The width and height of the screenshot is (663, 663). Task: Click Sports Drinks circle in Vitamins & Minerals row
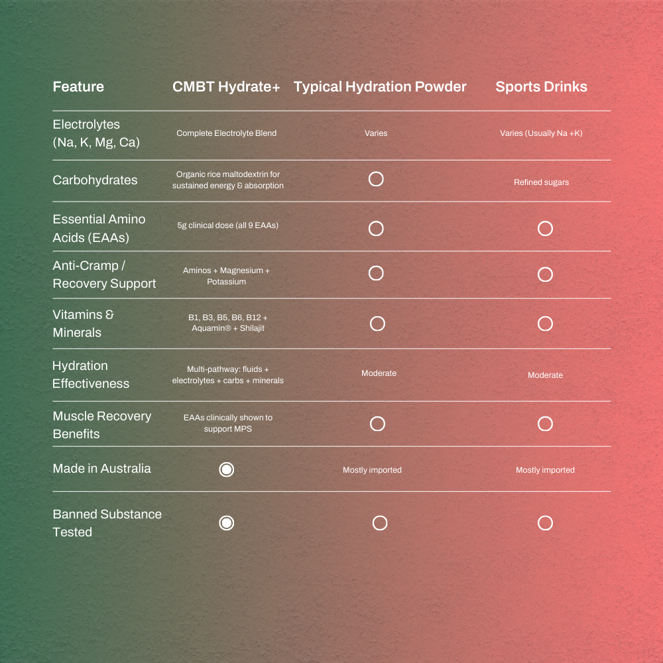(x=545, y=324)
